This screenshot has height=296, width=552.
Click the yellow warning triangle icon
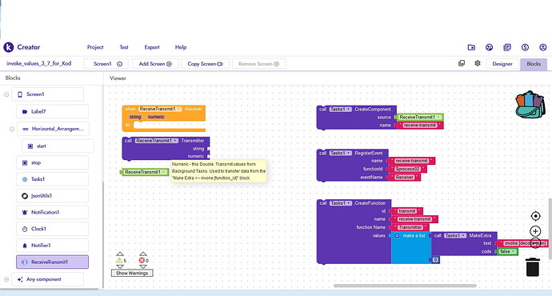click(x=119, y=261)
